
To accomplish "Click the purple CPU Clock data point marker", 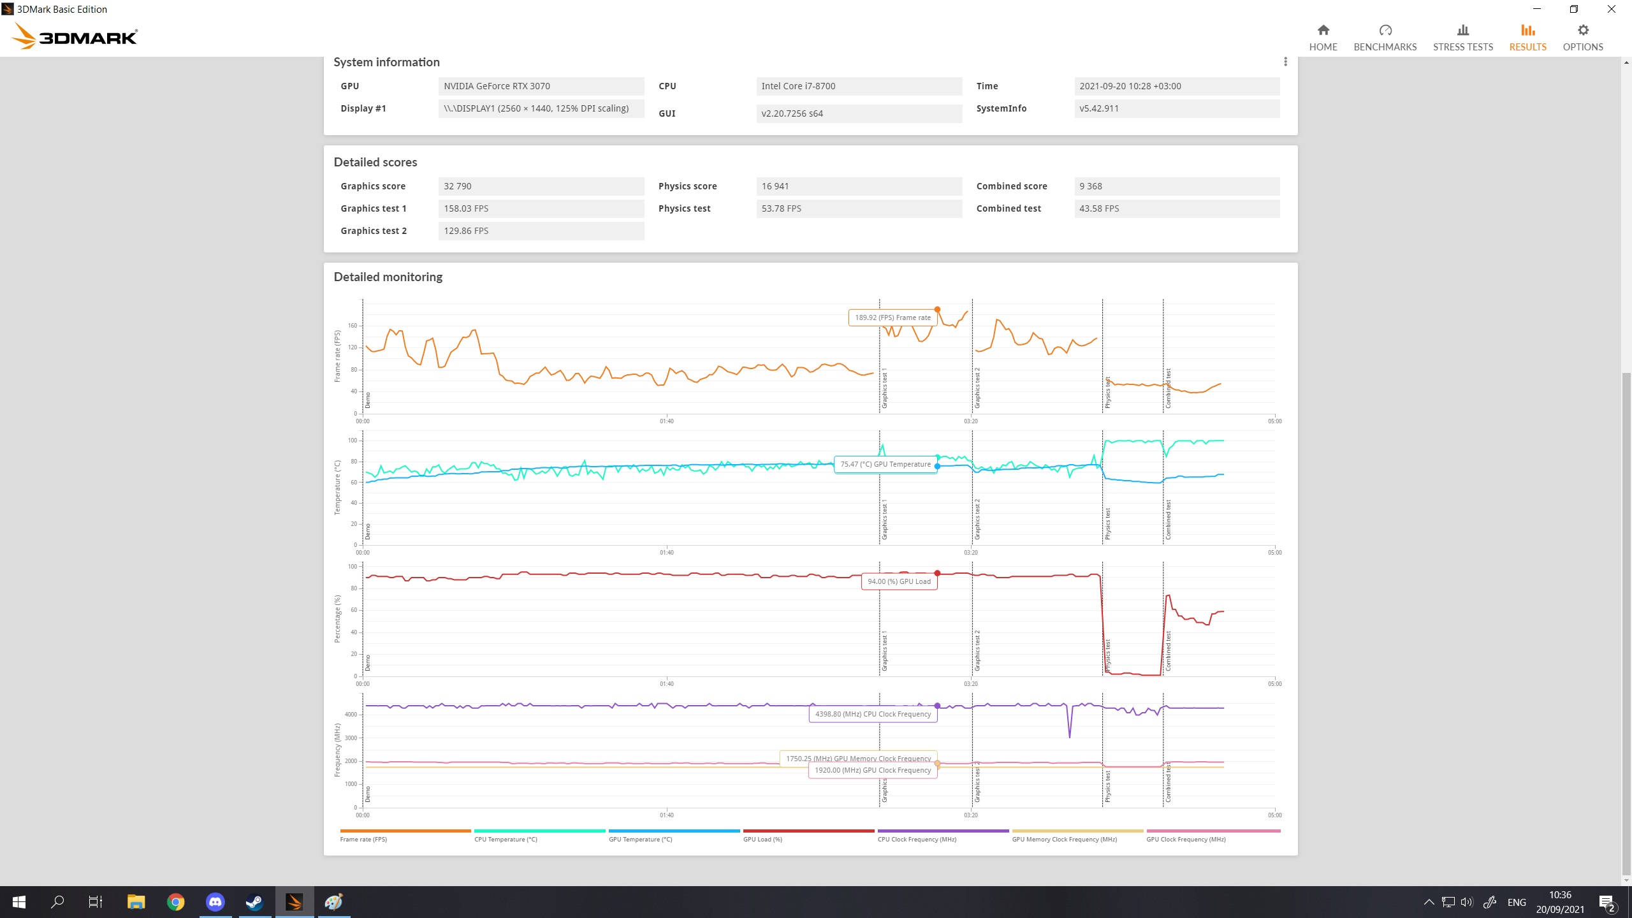I will (937, 706).
